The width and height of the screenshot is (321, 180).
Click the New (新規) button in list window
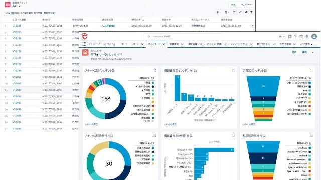[x=233, y=4]
